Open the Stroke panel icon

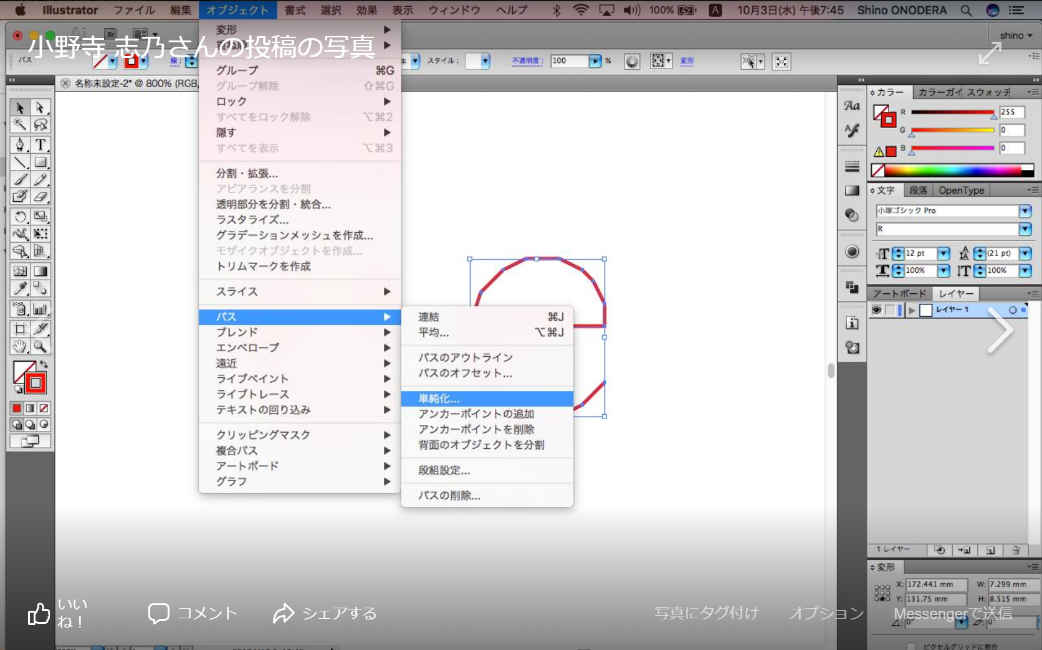(852, 166)
